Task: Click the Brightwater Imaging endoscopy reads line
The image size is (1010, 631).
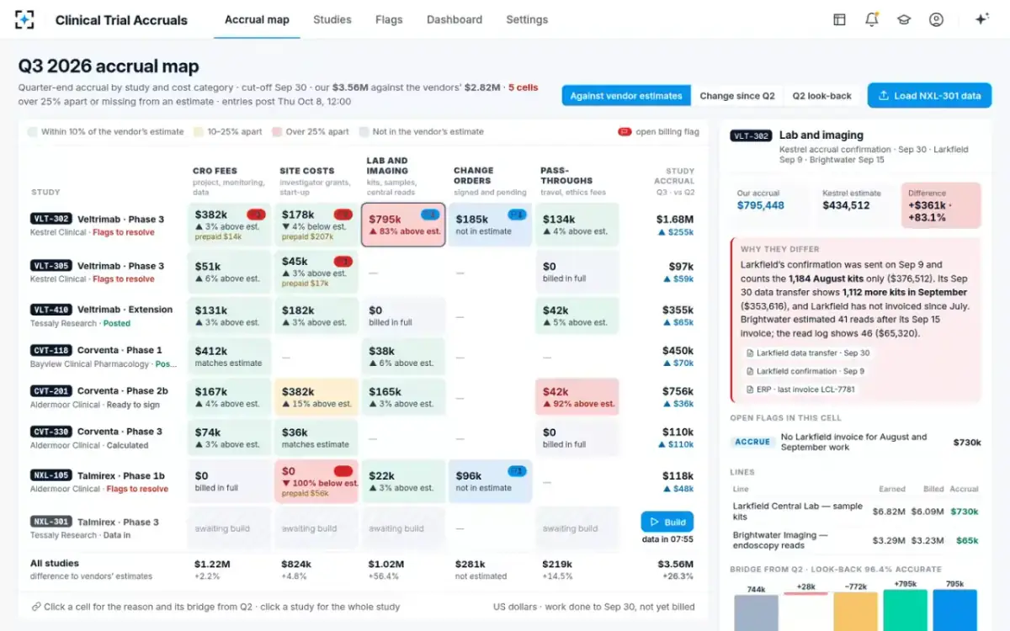Action: click(856, 540)
